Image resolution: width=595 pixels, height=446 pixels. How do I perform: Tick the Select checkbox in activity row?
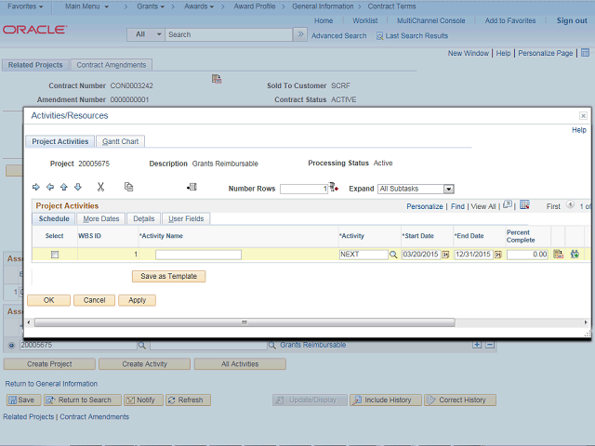point(55,254)
